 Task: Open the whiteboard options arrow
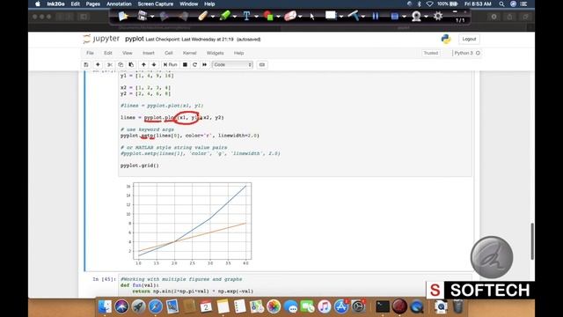(340, 17)
